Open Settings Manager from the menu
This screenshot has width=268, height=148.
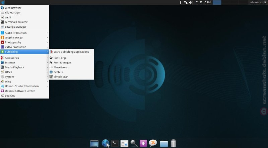[24, 27]
